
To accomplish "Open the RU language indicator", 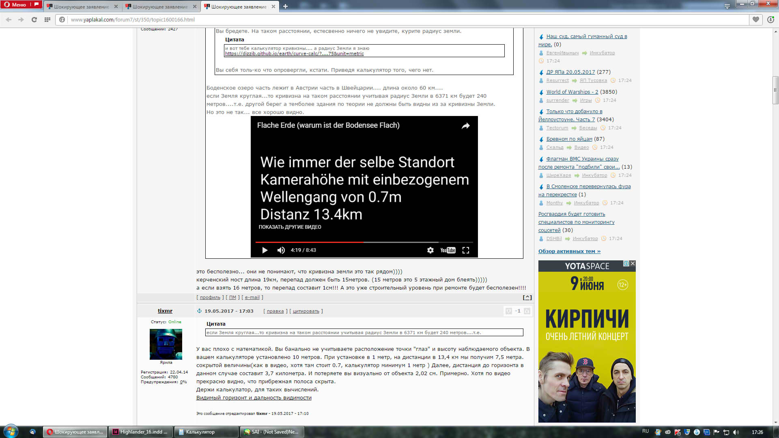I will 646,432.
